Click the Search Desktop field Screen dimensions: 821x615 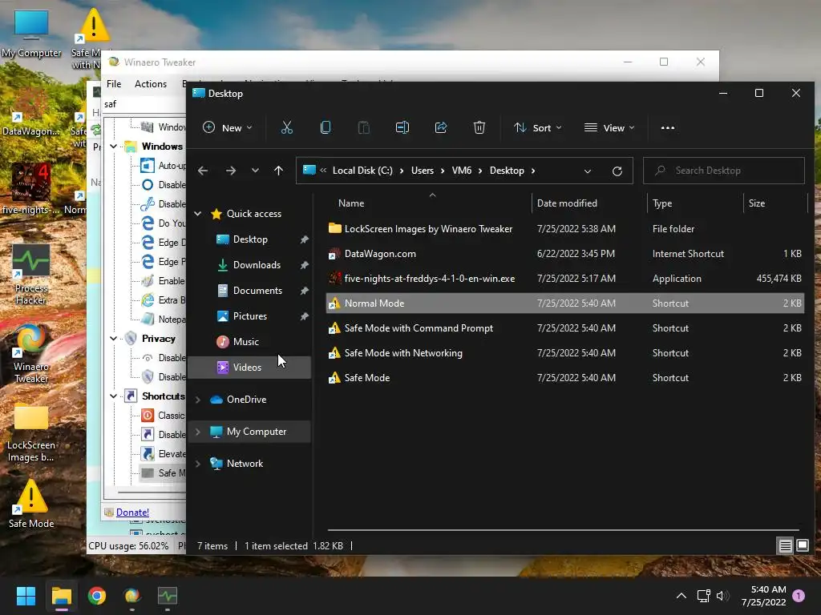(x=724, y=171)
